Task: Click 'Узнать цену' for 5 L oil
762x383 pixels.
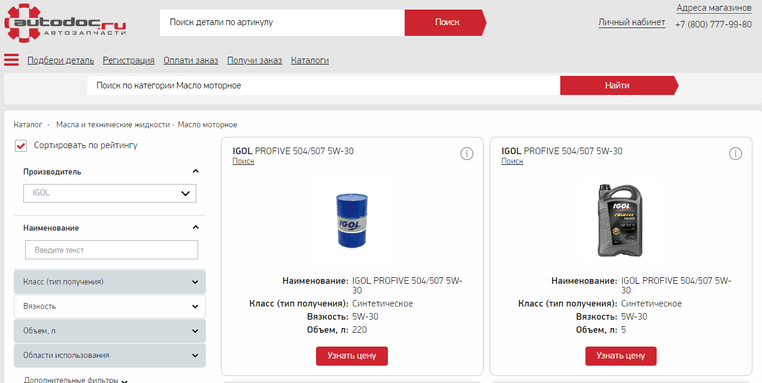Action: [621, 356]
